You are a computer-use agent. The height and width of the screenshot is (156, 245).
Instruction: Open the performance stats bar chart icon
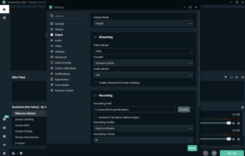pyautogui.click(x=14, y=153)
